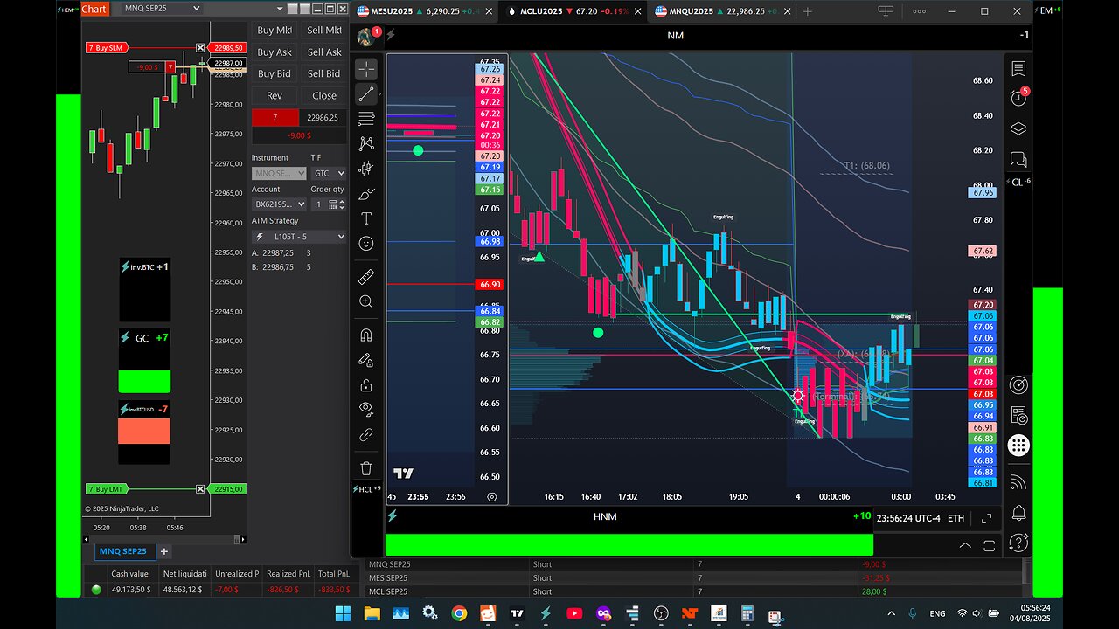Toggle stay-in-drawing-mode pencil lock

(x=366, y=360)
